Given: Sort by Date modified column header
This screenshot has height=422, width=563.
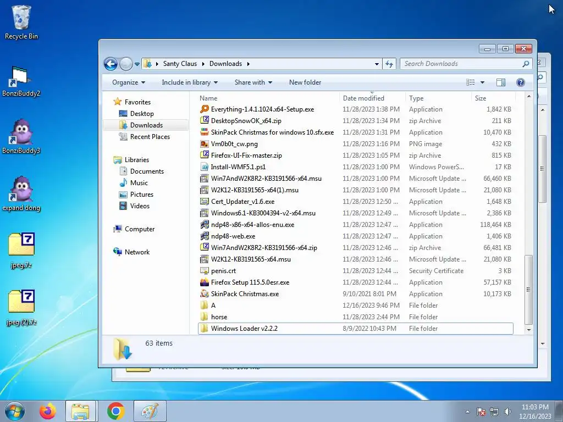Looking at the screenshot, I should tap(372, 98).
